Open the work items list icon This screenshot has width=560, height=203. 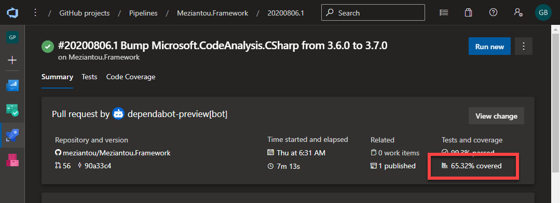tap(444, 12)
